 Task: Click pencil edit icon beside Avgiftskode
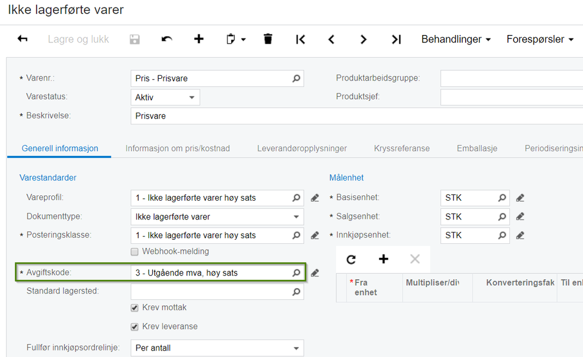(x=315, y=272)
